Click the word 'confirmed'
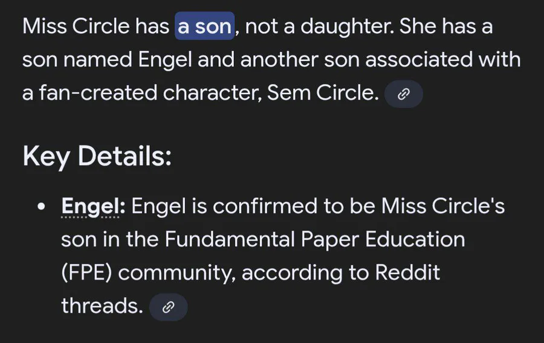Viewport: 544px width, 343px height. point(265,206)
